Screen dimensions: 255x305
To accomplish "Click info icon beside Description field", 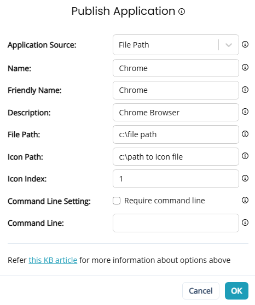I will [x=245, y=112].
